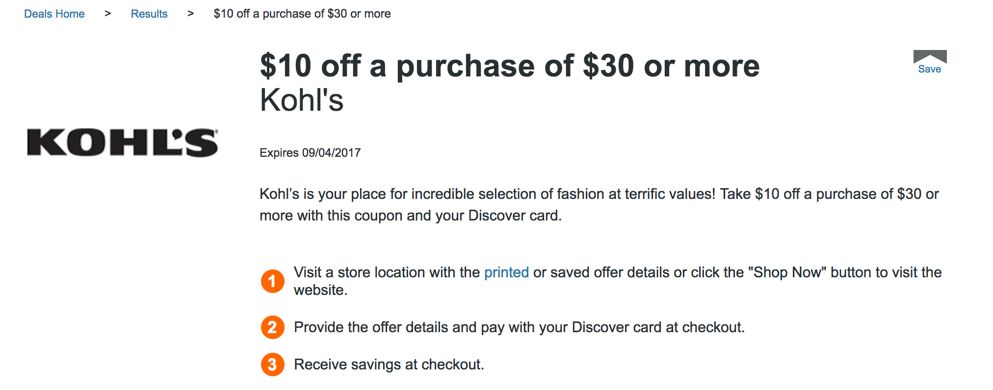Click the 'Provide the offer details' step text
The image size is (993, 390).
[519, 327]
